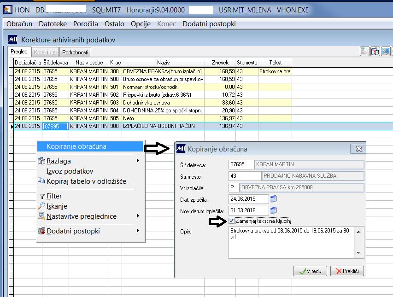This screenshot has height=297, width=393.
Task: Open the Obračun menu
Action: tap(19, 24)
